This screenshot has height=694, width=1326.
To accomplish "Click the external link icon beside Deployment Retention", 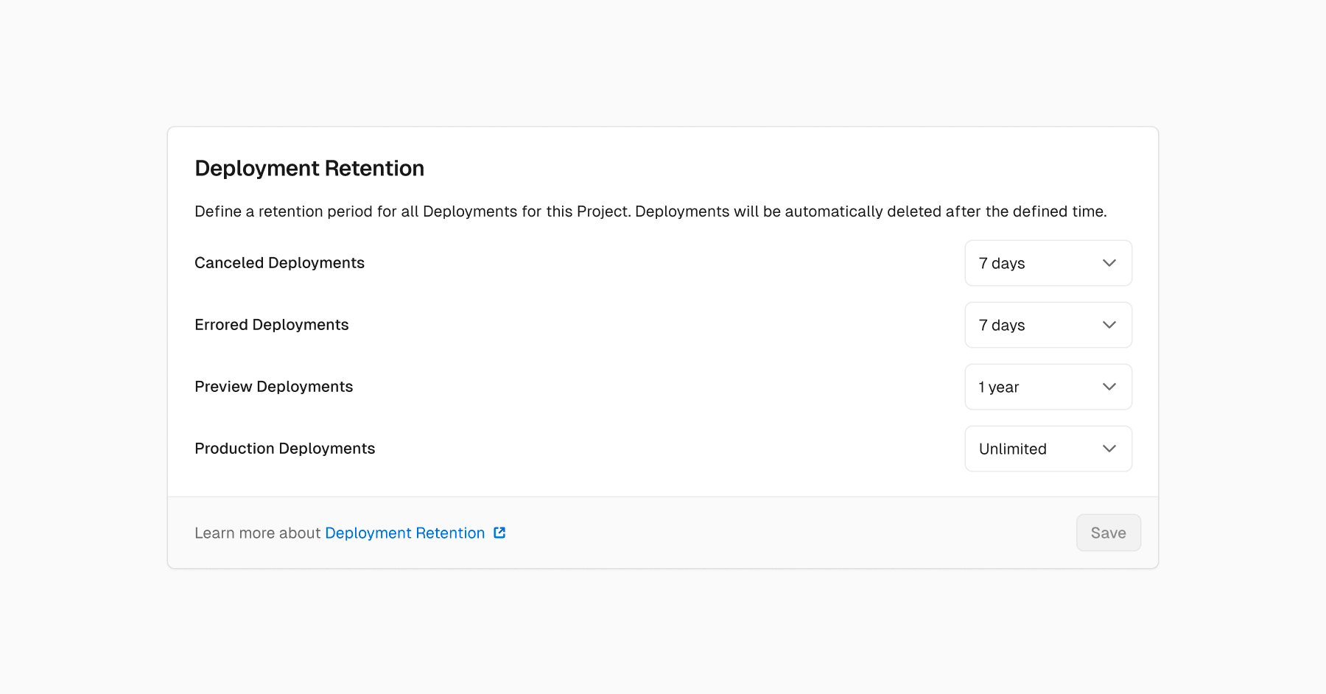I will point(499,533).
